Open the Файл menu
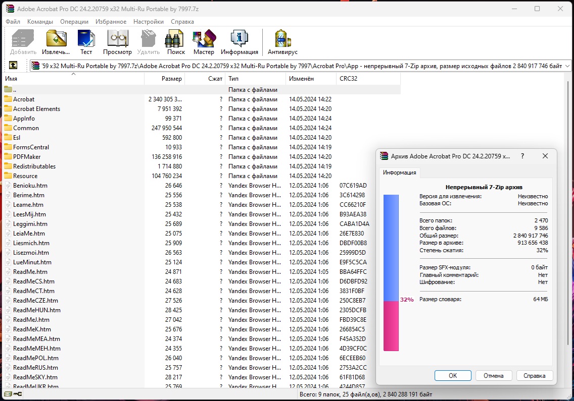This screenshot has height=401, width=574. click(13, 22)
